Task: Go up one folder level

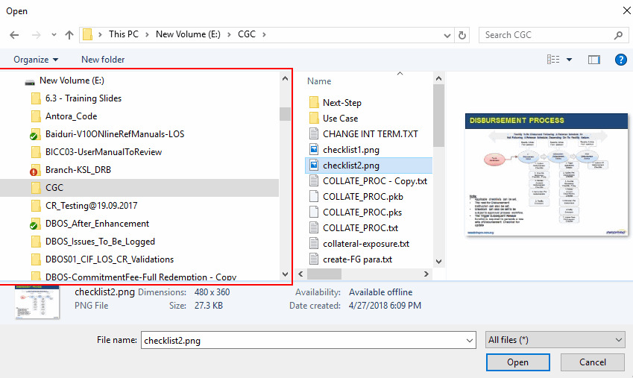Action: tap(69, 35)
